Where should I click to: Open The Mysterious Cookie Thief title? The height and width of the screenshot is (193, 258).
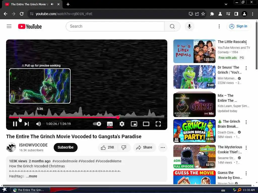click(x=230, y=150)
